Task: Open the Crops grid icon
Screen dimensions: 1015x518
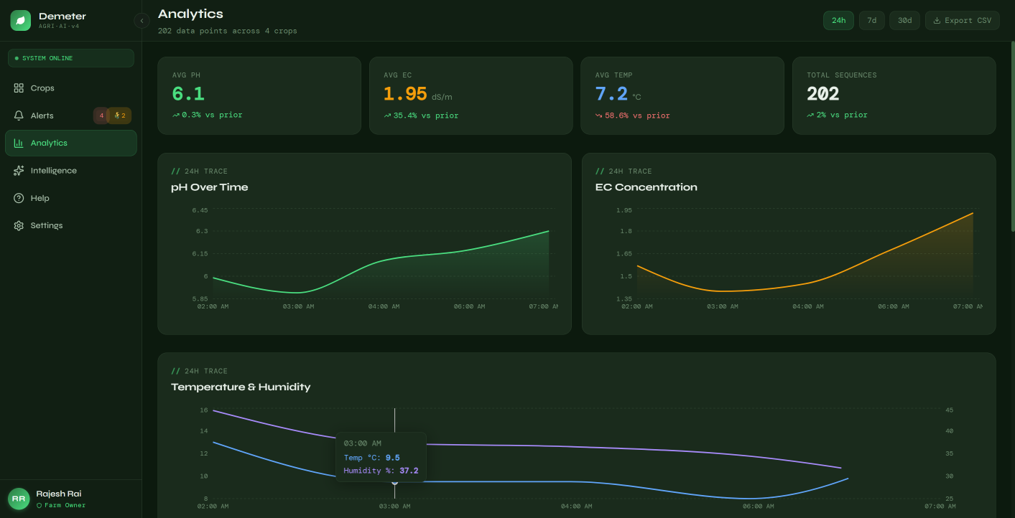Action: tap(19, 88)
